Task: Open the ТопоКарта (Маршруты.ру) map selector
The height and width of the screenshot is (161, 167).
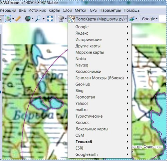Action: pos(98,19)
